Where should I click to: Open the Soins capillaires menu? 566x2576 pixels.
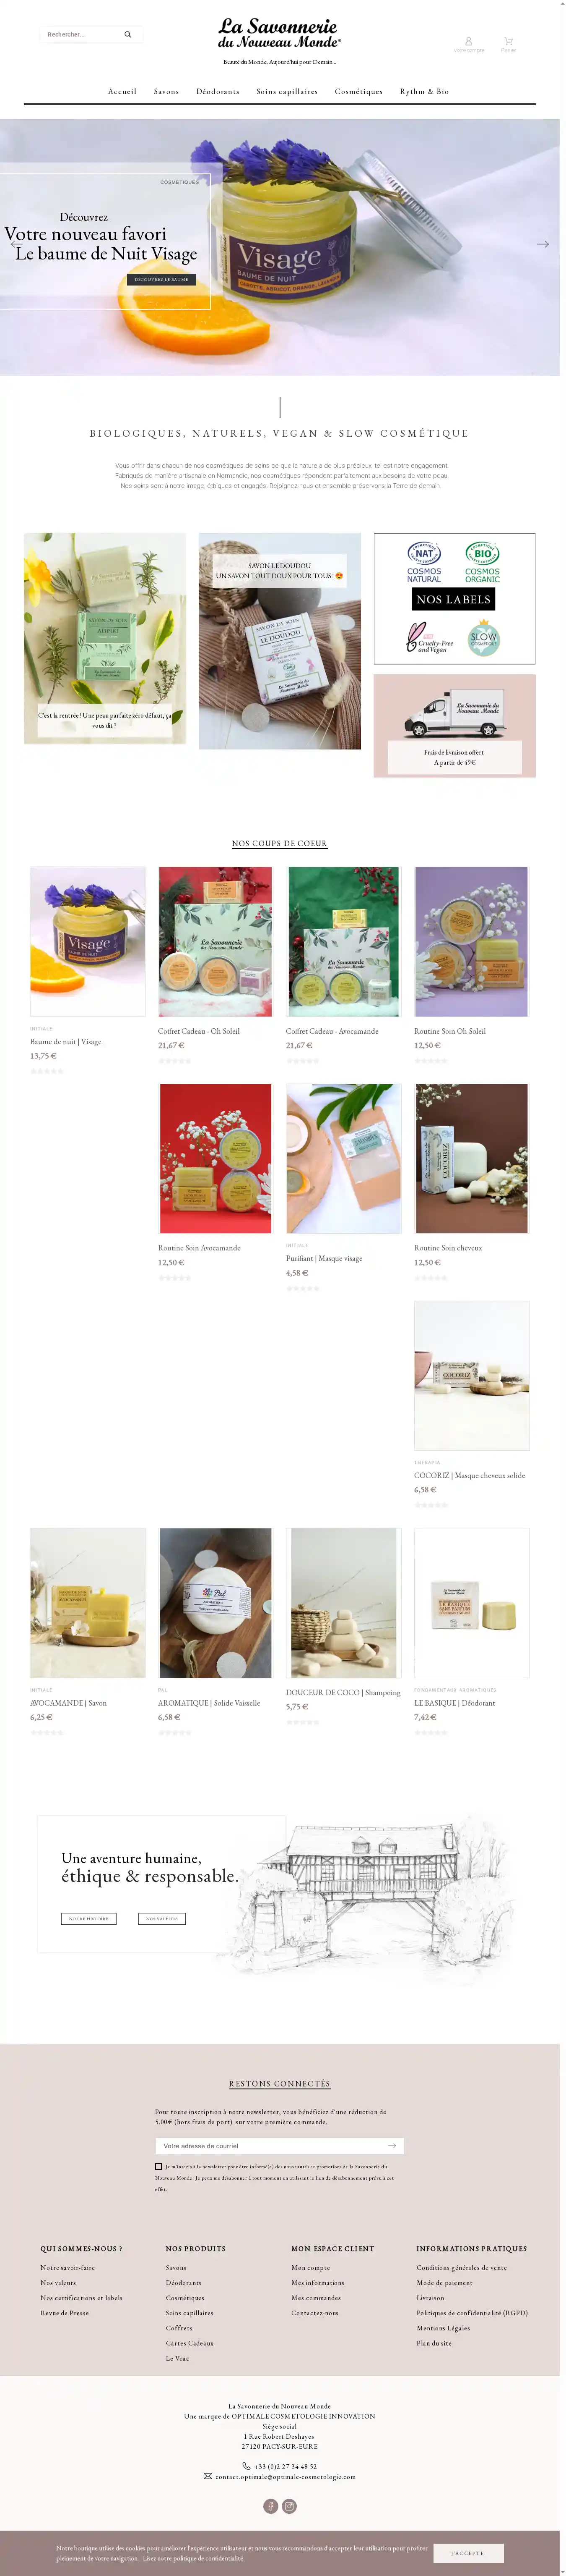click(x=288, y=91)
